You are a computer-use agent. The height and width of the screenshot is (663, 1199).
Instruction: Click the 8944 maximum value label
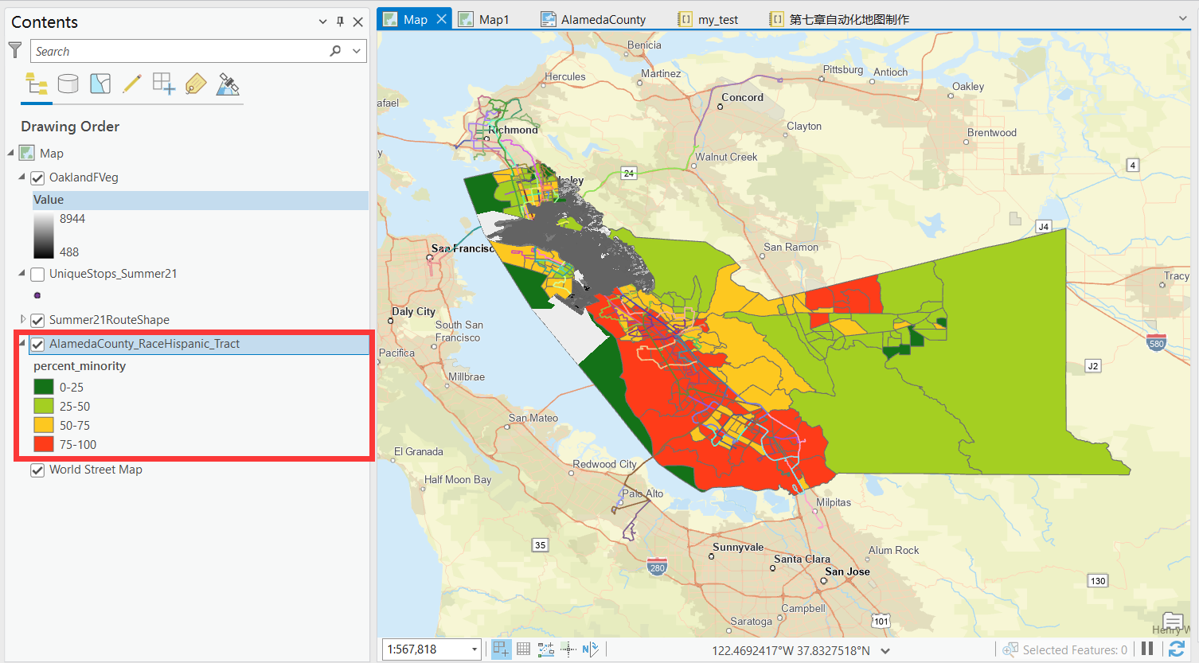72,219
